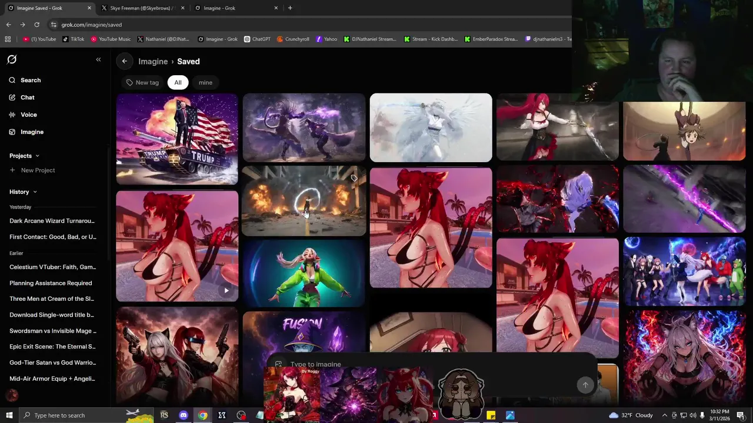Open the notification center icon in the taskbar
The width and height of the screenshot is (753, 423).
pos(740,415)
